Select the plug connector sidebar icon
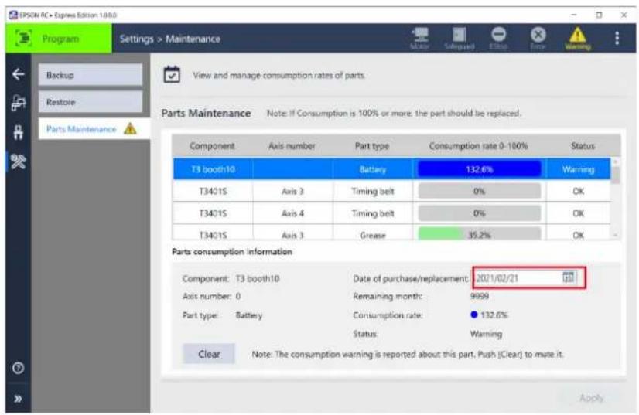The height and width of the screenshot is (415, 639). coord(19,132)
